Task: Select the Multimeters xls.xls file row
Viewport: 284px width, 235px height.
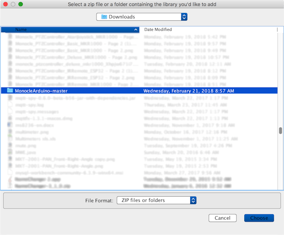Action: (x=139, y=139)
